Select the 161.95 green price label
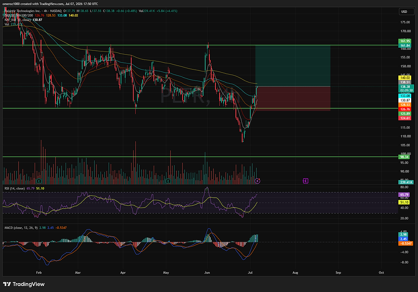This screenshot has width=418, height=292. [405, 41]
